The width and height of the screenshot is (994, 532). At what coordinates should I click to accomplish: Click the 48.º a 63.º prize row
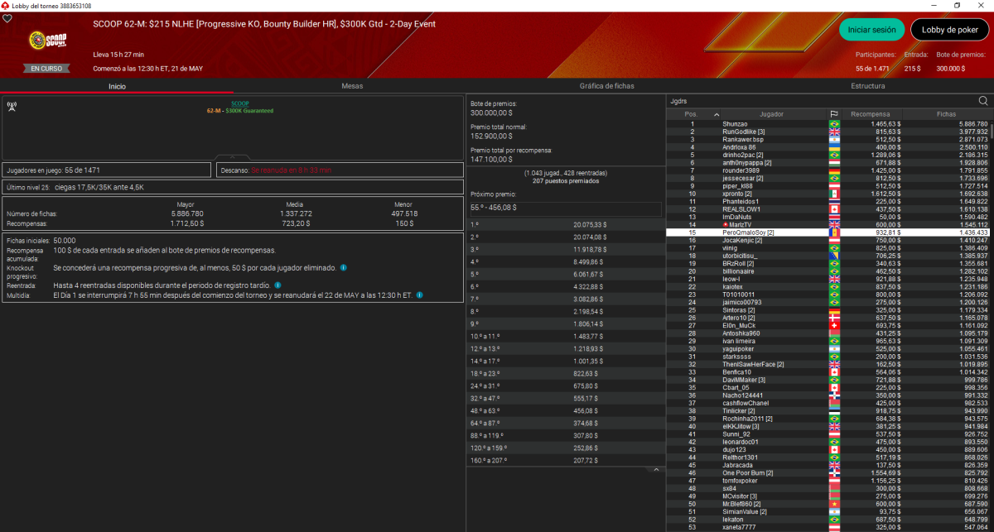point(566,410)
